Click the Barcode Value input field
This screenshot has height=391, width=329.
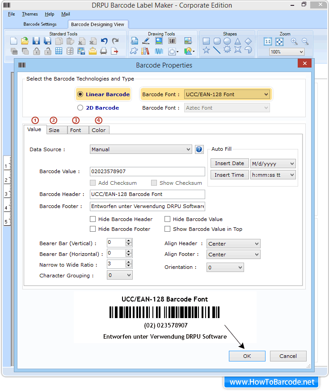click(147, 171)
